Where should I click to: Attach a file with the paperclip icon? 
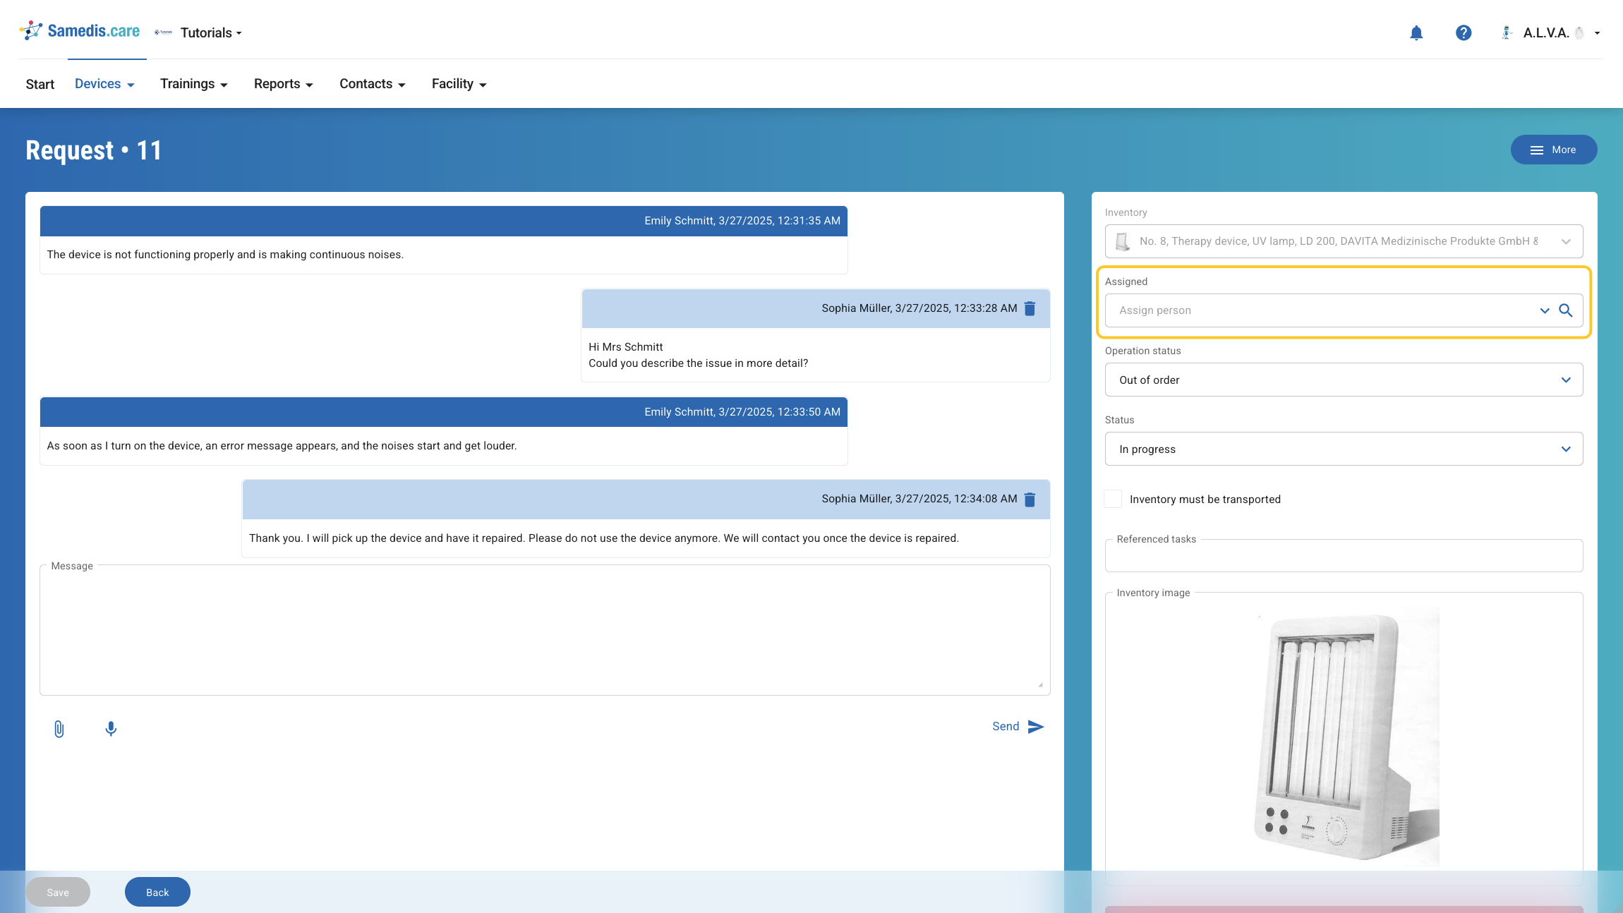pyautogui.click(x=59, y=729)
